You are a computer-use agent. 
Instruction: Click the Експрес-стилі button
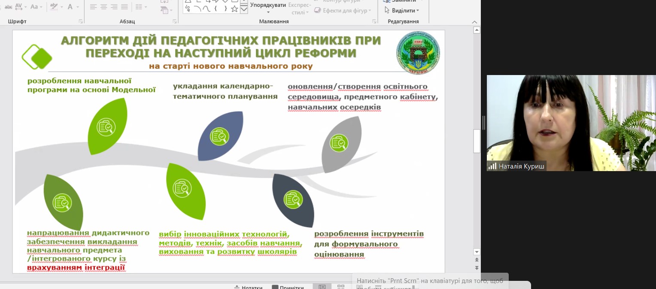(299, 9)
